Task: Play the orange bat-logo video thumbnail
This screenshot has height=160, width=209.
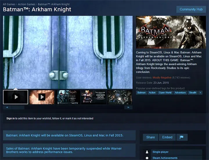Action: pos(42,97)
